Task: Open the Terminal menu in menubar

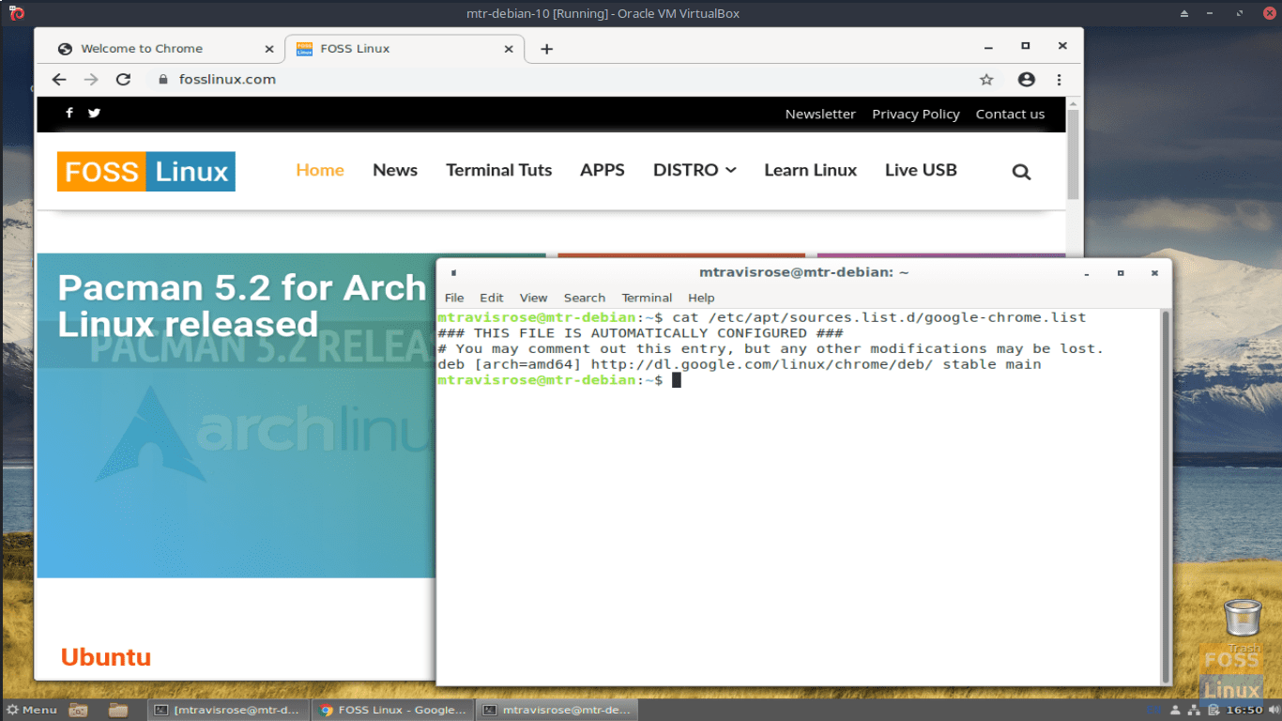Action: pos(647,298)
